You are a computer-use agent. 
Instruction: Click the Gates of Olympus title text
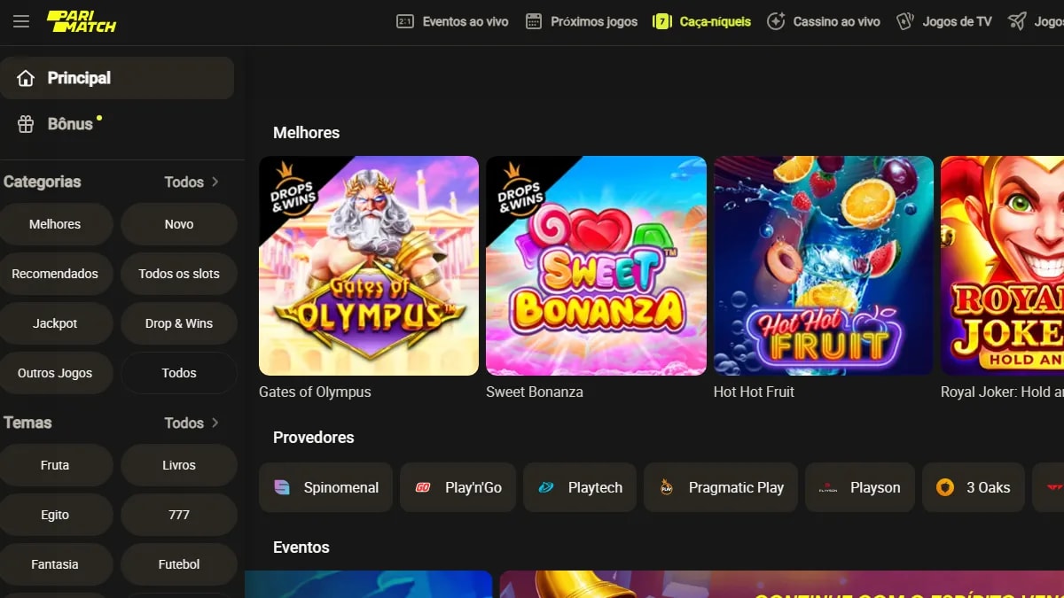click(315, 392)
